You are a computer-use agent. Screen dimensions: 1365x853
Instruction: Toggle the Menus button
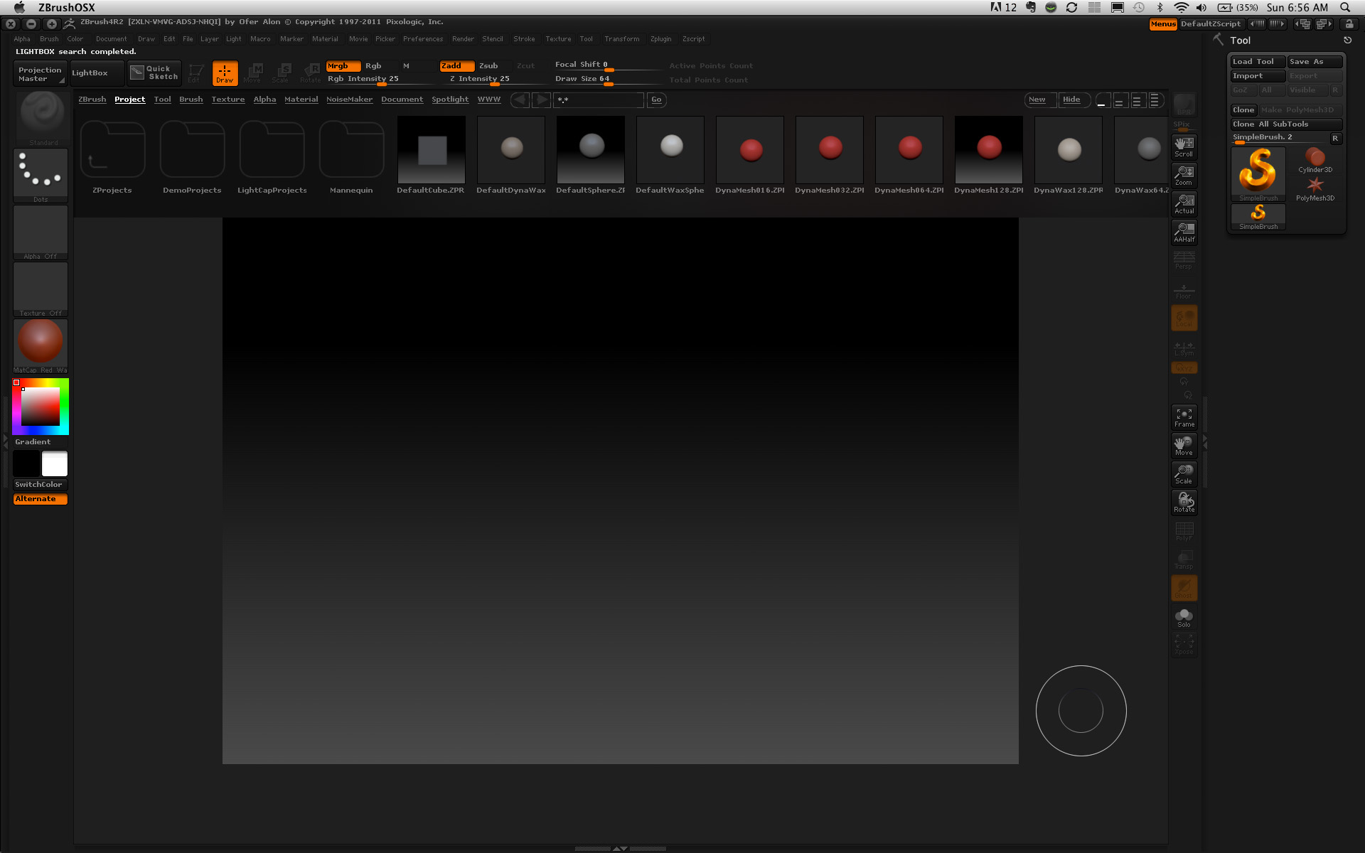(x=1163, y=24)
